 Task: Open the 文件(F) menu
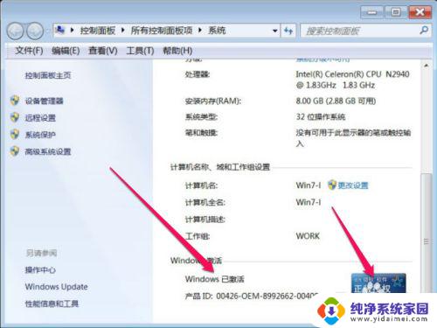(x=29, y=51)
